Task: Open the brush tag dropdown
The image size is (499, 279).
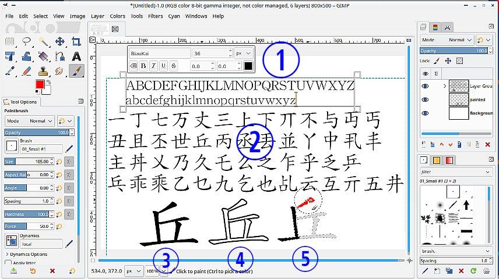Action: tap(456, 251)
